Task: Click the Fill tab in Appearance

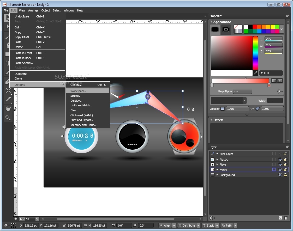Action: tap(215, 29)
